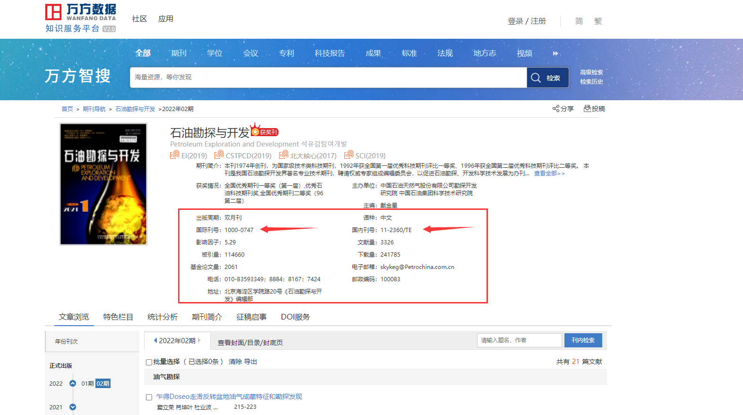The width and height of the screenshot is (743, 415).
Task: Click 期刊导航 breadcrumb link
Action: [94, 109]
